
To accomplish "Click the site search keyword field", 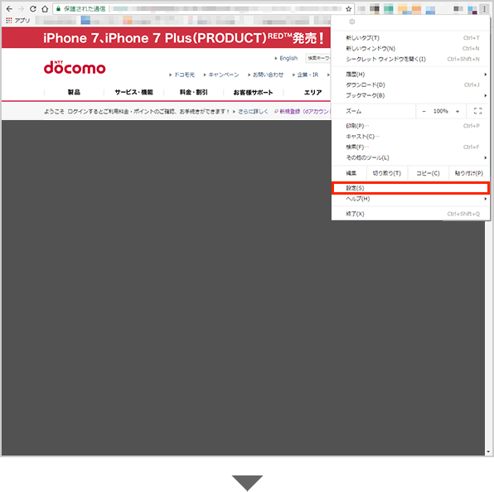I will point(318,58).
